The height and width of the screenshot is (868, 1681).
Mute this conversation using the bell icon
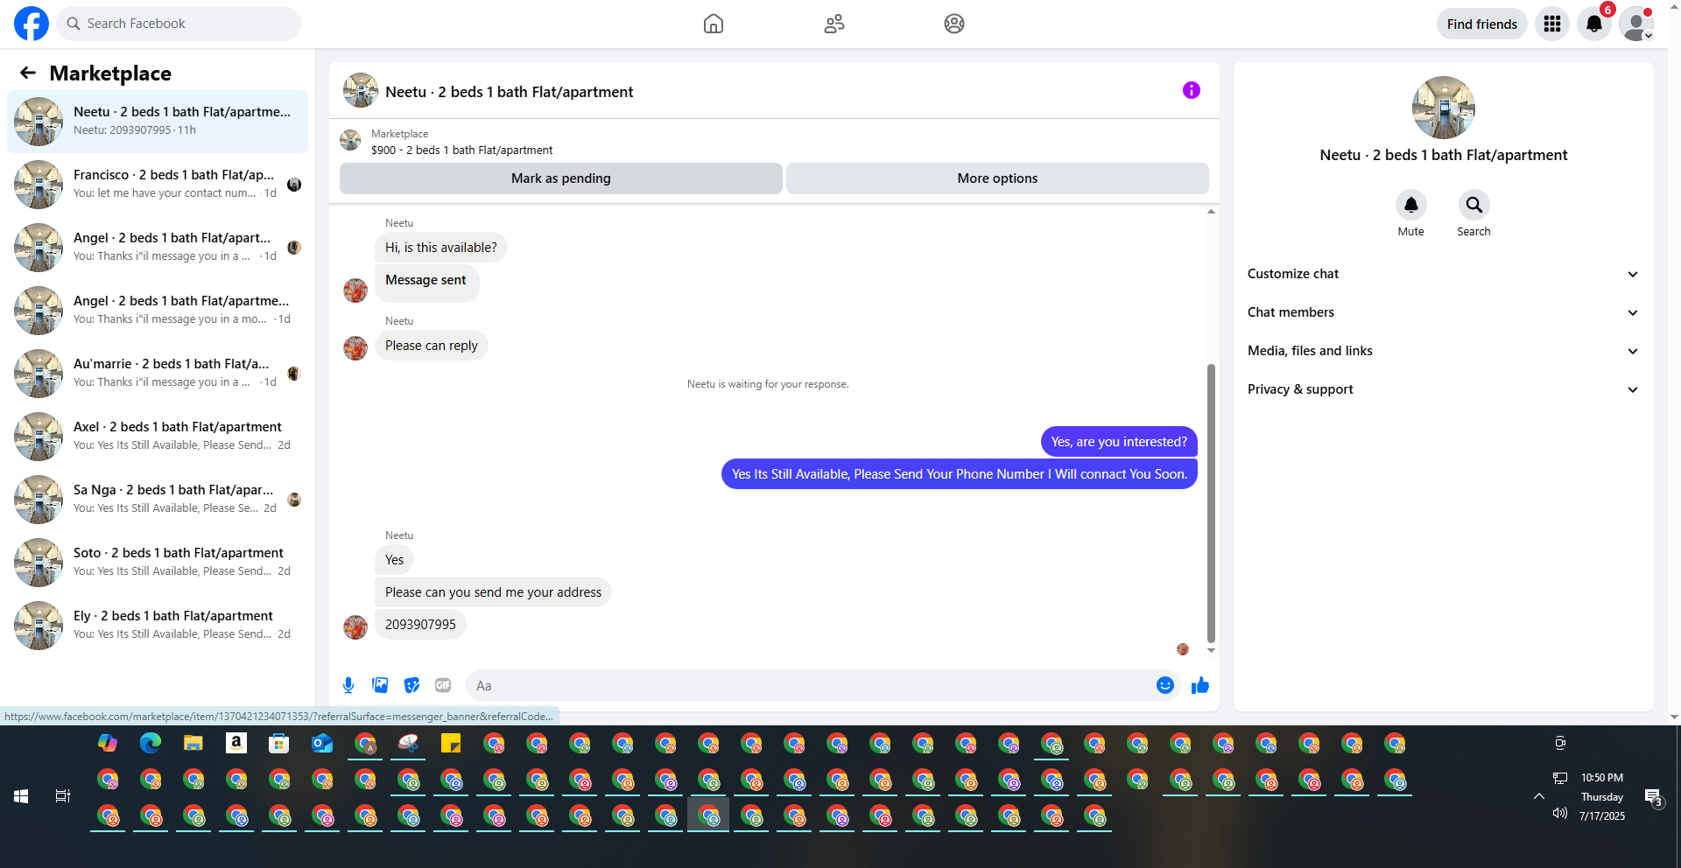1411,205
